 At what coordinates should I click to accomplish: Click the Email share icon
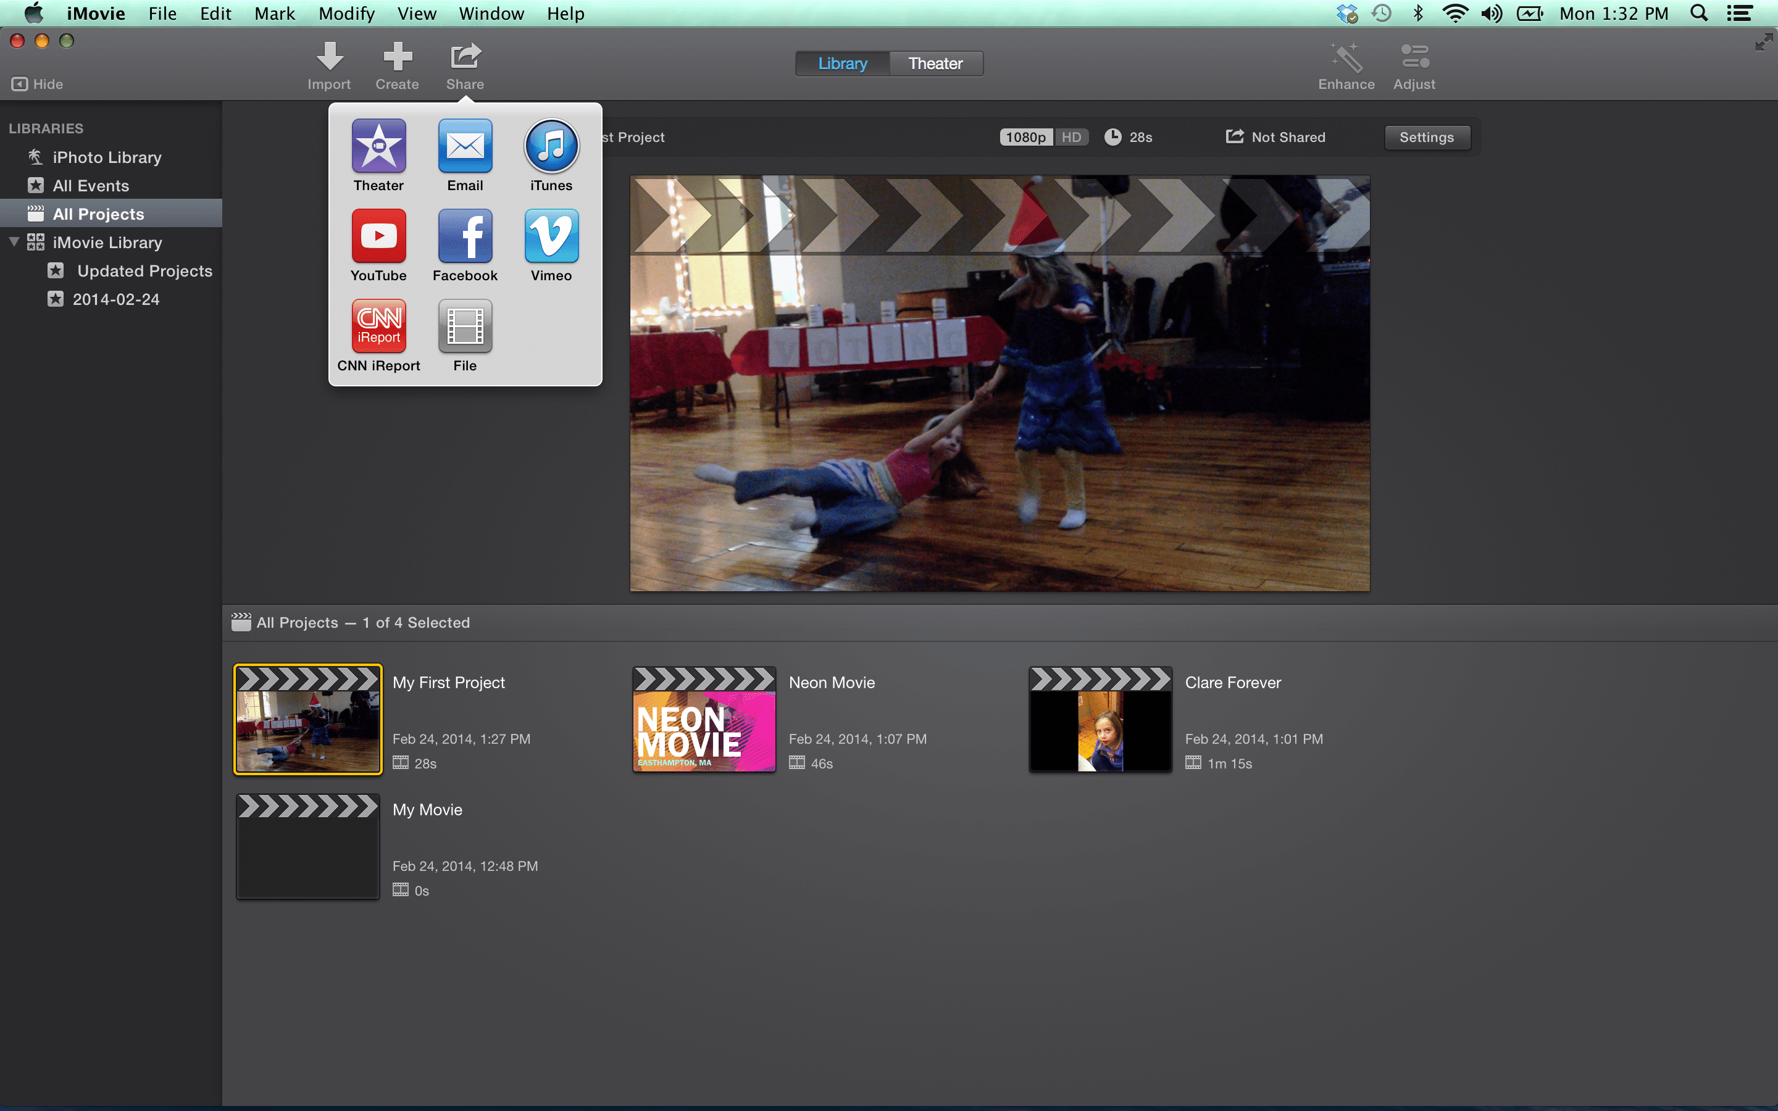[464, 144]
